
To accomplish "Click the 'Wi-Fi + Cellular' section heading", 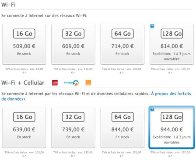I will (23, 83).
